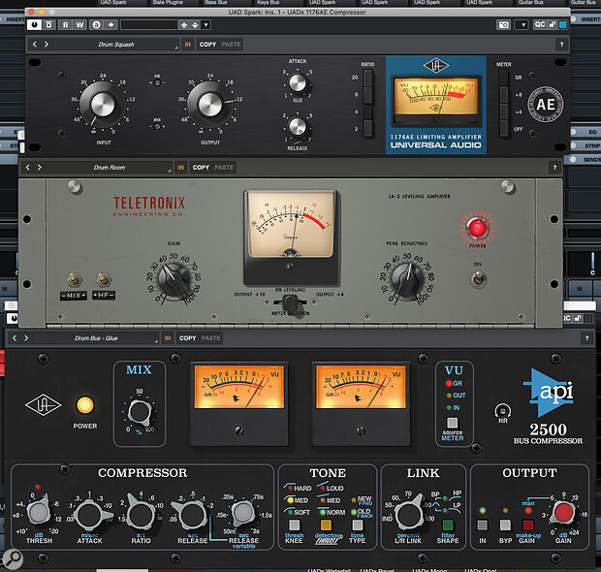601x572 pixels.
Task: Toggle the OUTPUT IN button
Action: 482,524
